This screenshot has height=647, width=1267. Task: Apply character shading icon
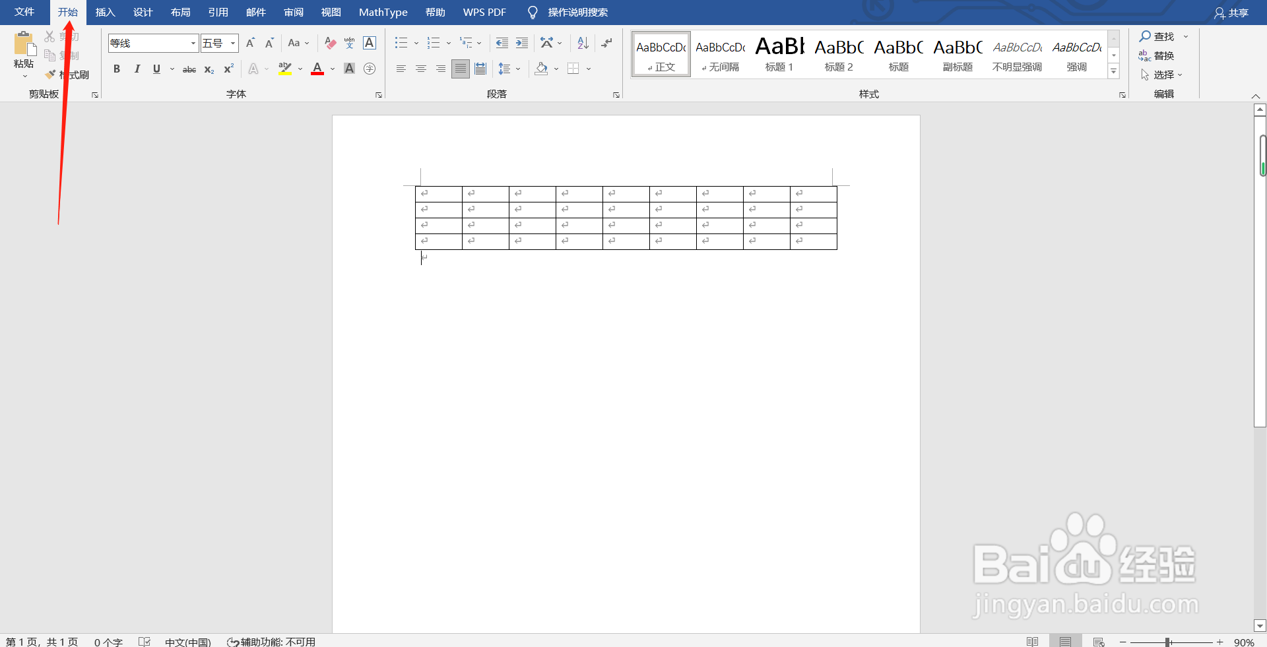350,69
